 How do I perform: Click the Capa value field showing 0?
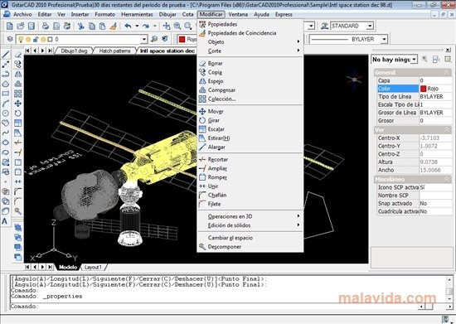coord(435,80)
